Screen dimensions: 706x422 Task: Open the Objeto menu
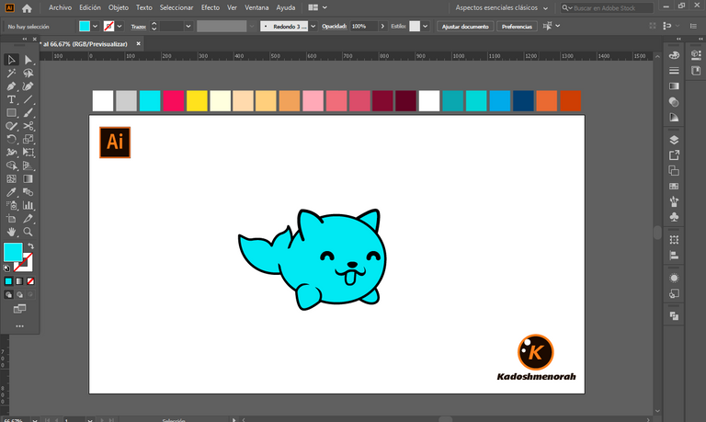(119, 7)
